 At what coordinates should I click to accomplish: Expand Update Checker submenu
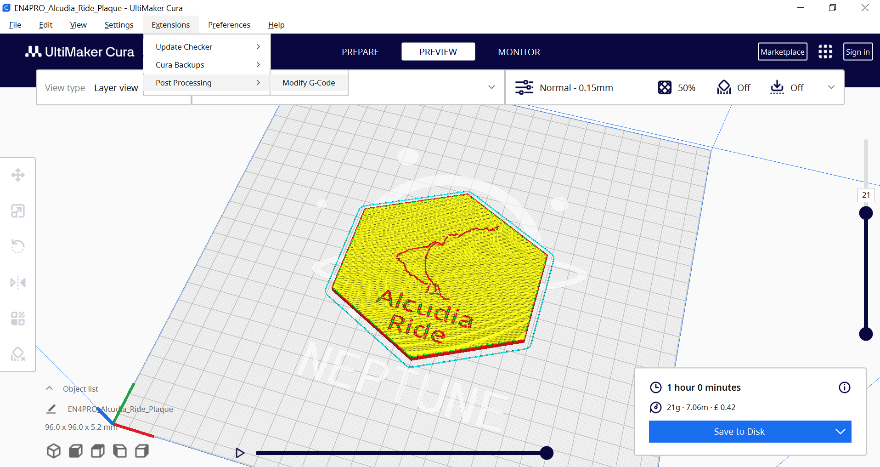(207, 47)
